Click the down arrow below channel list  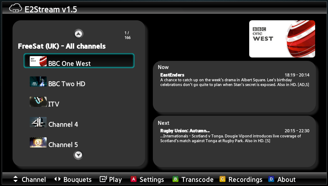point(78,155)
